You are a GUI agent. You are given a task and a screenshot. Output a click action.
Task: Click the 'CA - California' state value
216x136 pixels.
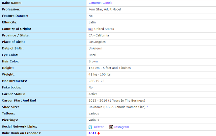click(99, 35)
